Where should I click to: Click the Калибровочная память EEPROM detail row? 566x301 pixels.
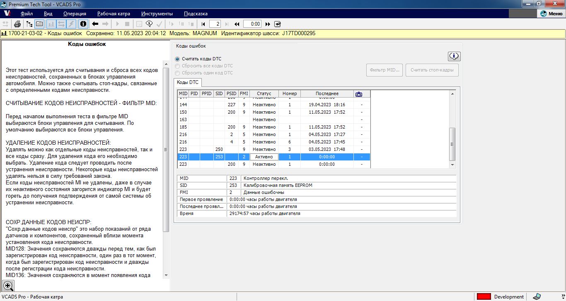coord(317,186)
